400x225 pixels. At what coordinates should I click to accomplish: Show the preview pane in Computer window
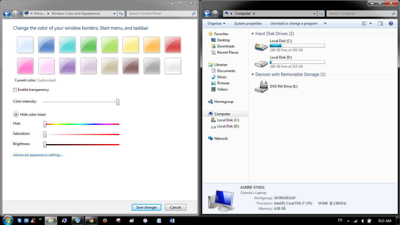(380, 23)
